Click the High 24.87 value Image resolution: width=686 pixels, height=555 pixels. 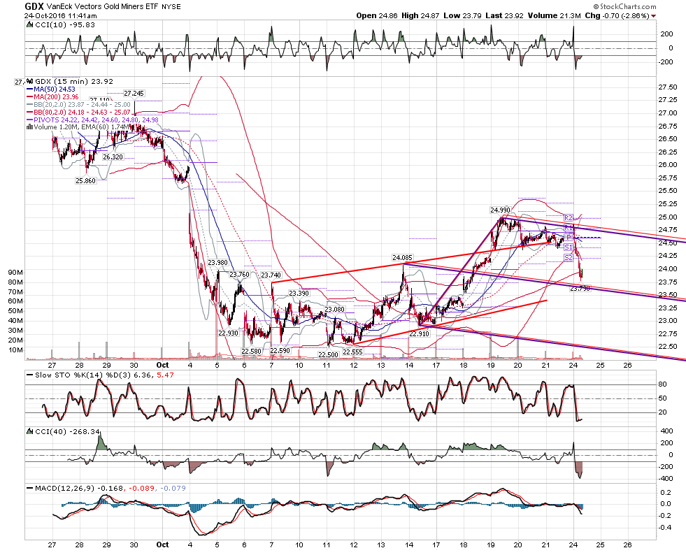(420, 16)
